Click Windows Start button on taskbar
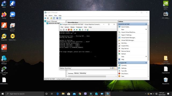 pos(2,94)
